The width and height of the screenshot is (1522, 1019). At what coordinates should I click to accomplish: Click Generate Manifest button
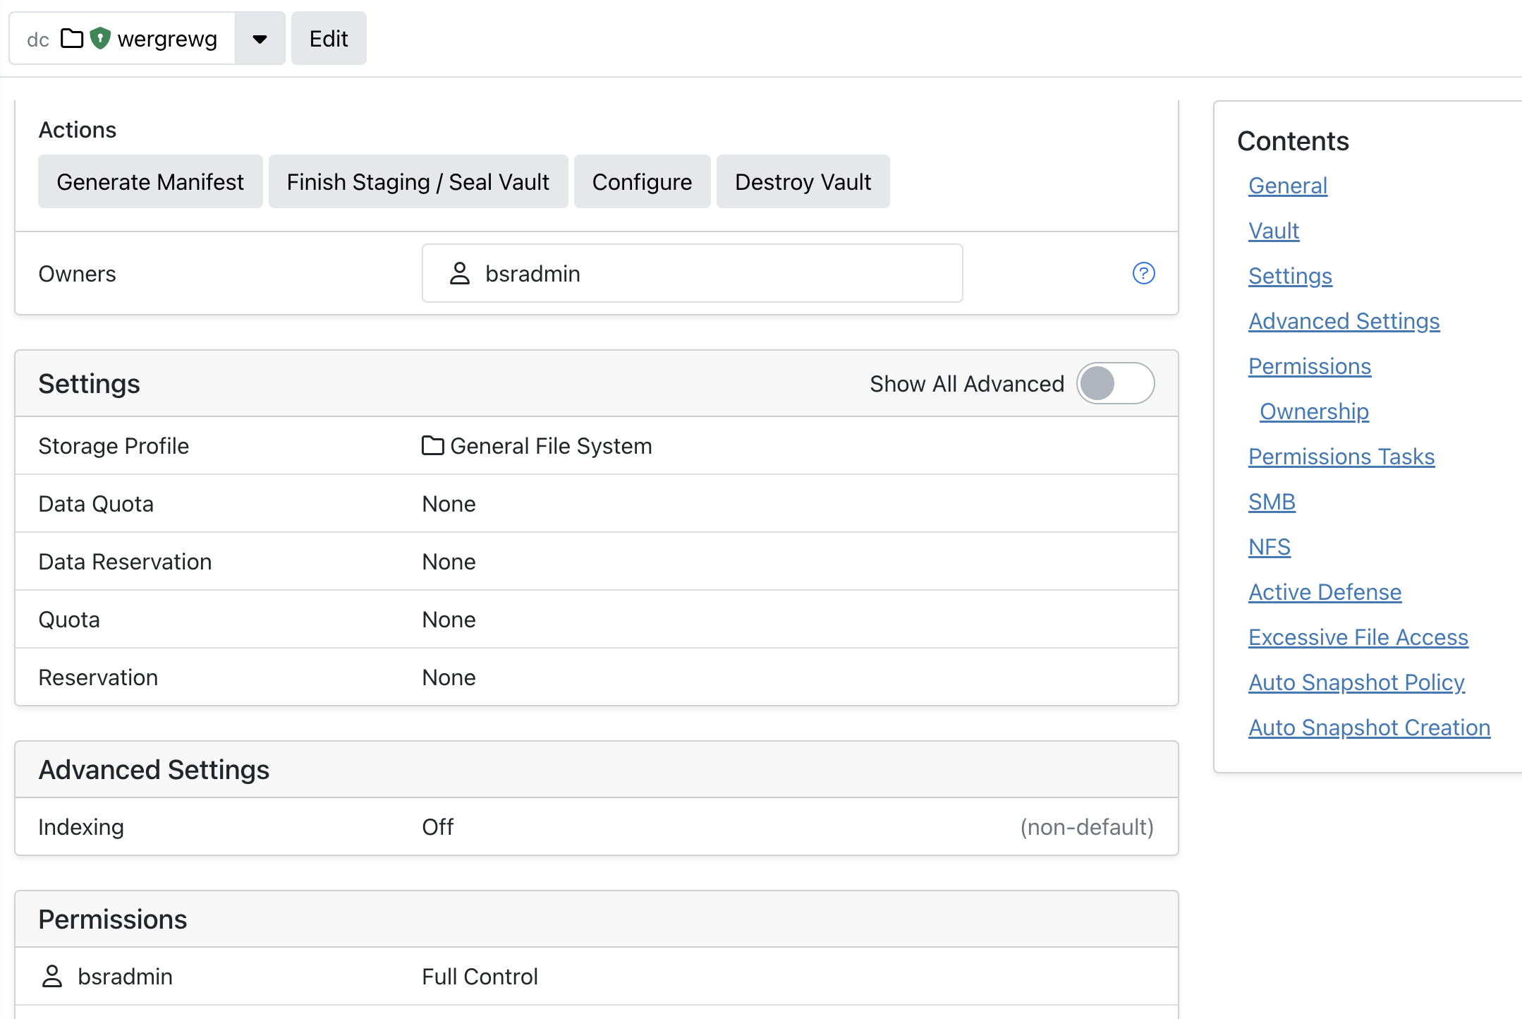point(150,182)
